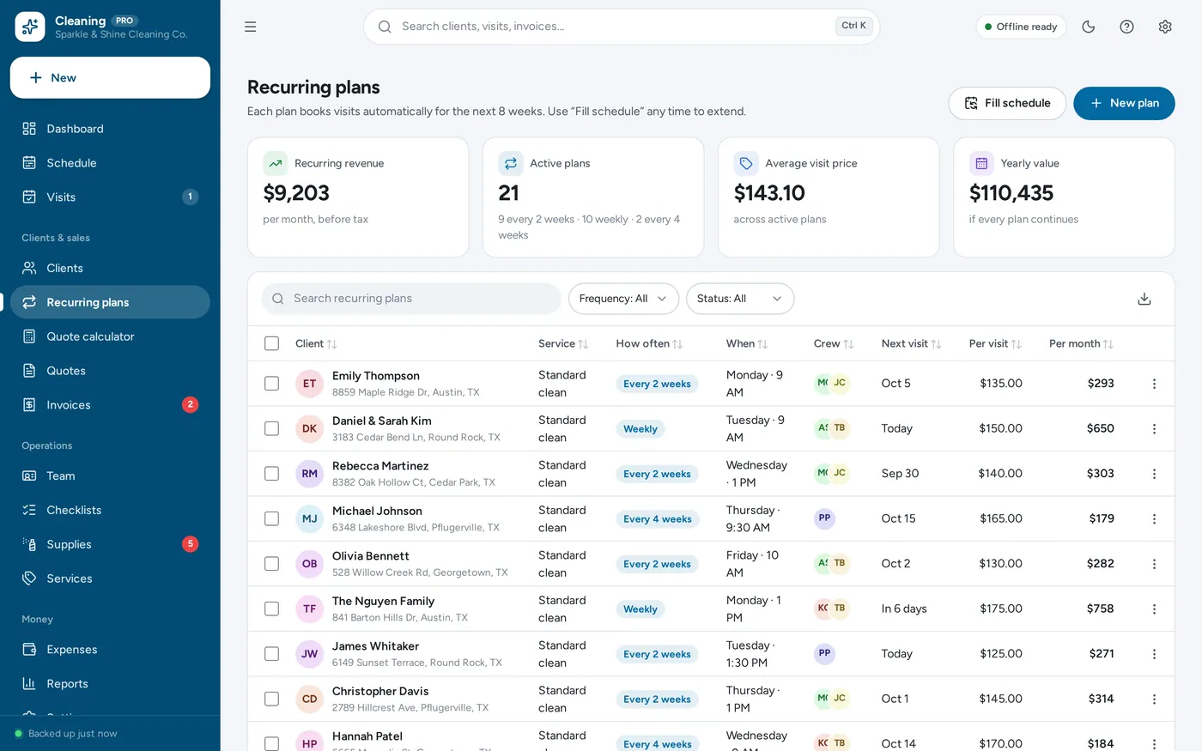Viewport: 1202px width, 751px height.
Task: Click the Recurring revenue trend icon
Action: tap(275, 163)
